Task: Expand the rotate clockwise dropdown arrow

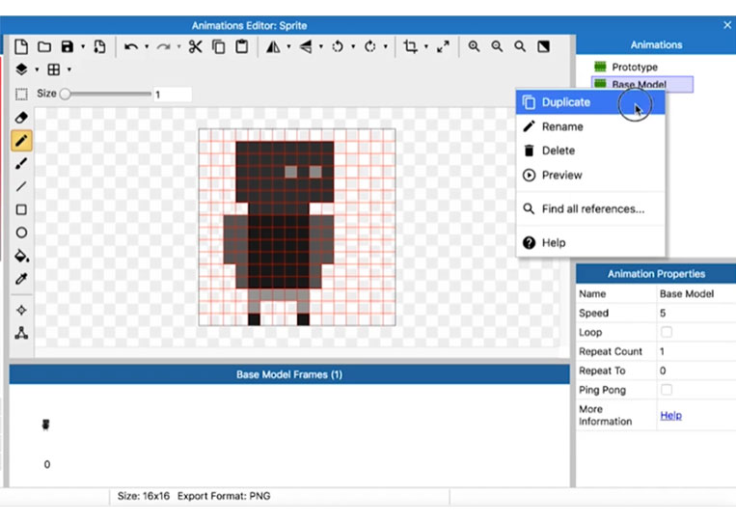Action: [386, 46]
